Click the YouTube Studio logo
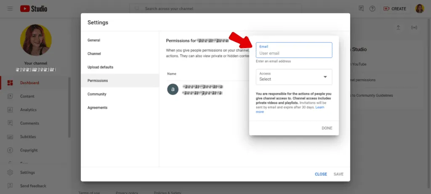Screen dimensions: 431x194 34,8
